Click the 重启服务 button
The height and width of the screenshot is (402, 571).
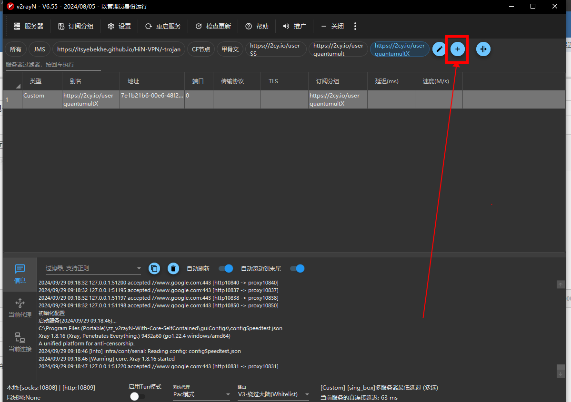click(163, 26)
